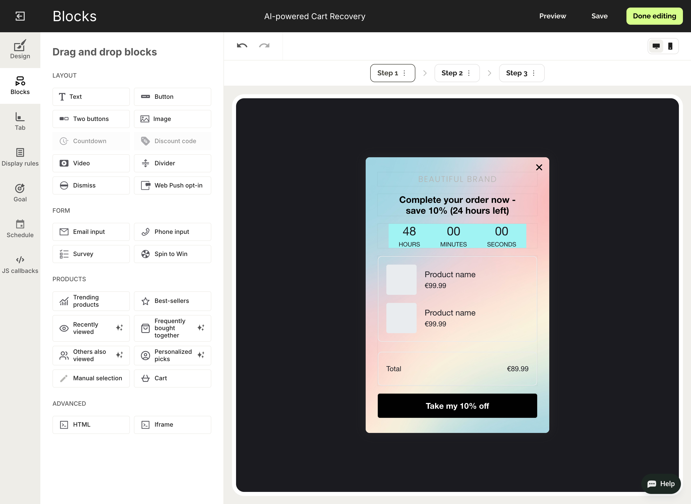Switch to desktop preview mode
The height and width of the screenshot is (504, 691).
tap(656, 46)
